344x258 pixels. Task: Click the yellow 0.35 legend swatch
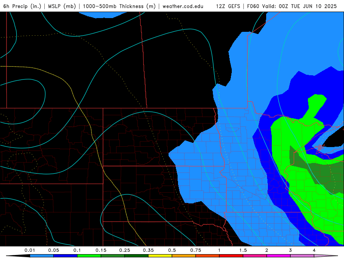pos(160,256)
